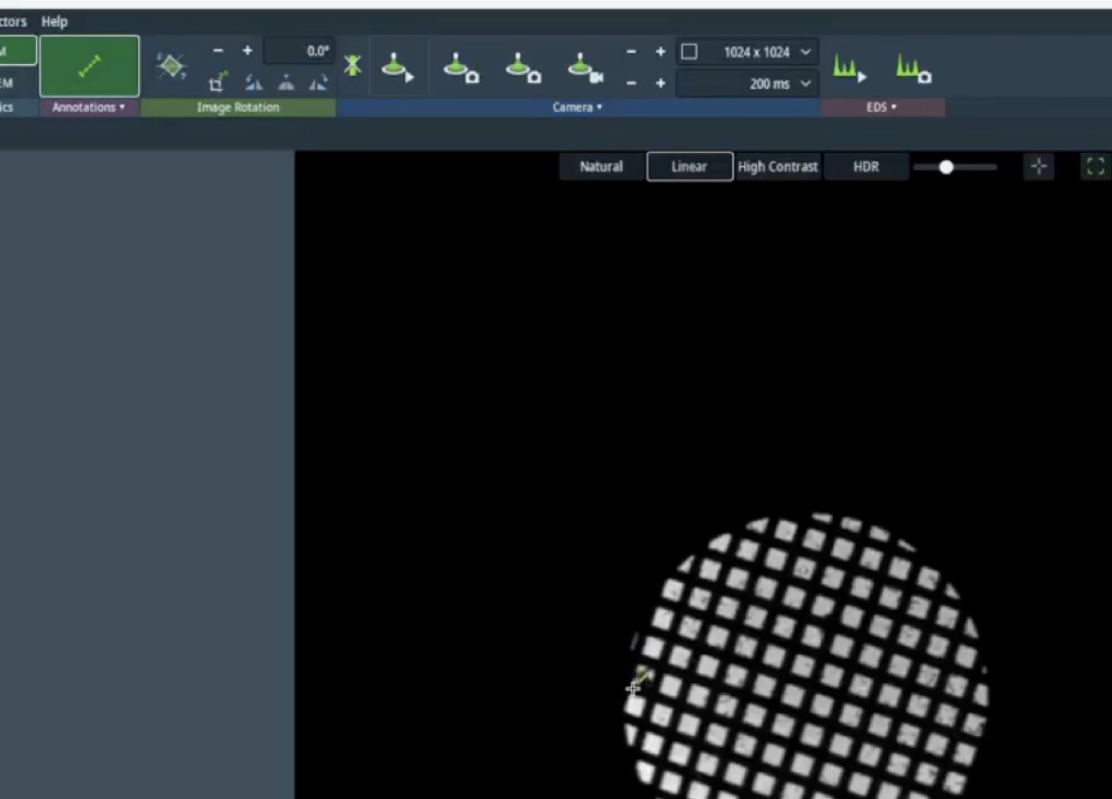Toggle the crossed-out green beam blank icon

tap(353, 66)
